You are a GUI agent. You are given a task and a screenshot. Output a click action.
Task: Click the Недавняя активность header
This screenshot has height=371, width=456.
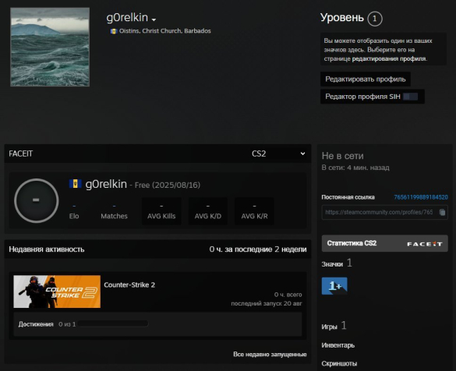(47, 249)
